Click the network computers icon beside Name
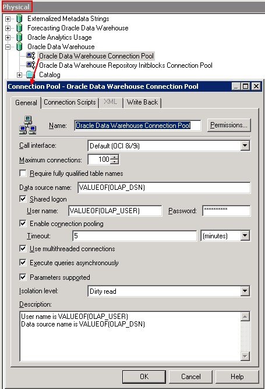Screen dimensions: 265x389 [28, 125]
